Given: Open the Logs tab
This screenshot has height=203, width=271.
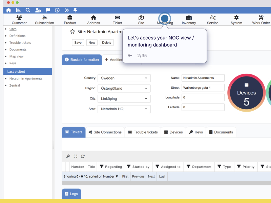Looking at the screenshot, I should (x=71, y=194).
